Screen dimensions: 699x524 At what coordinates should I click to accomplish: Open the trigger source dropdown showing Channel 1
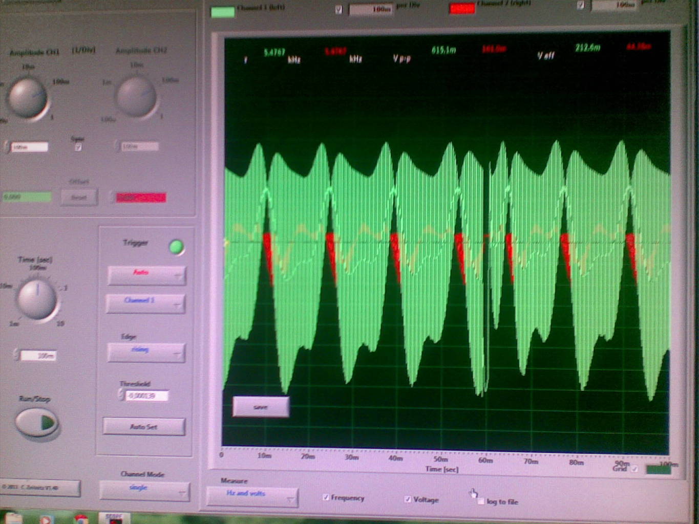(x=145, y=303)
